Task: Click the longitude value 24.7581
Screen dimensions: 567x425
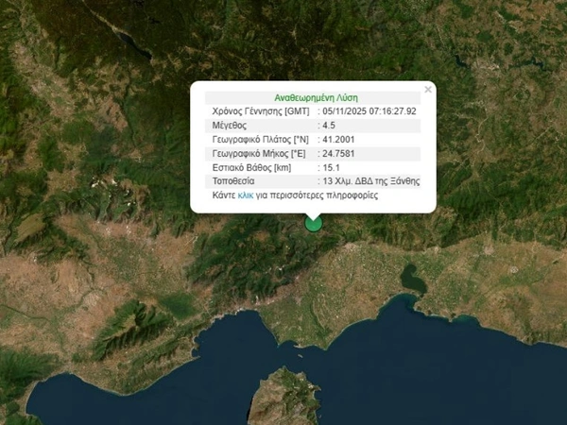Action: coord(337,153)
